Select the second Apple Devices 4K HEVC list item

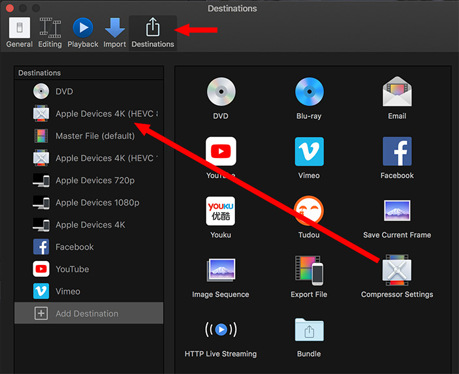pos(89,158)
